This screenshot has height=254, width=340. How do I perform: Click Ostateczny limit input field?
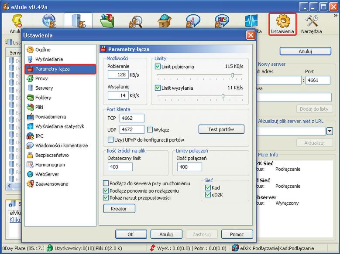pyautogui.click(x=120, y=167)
